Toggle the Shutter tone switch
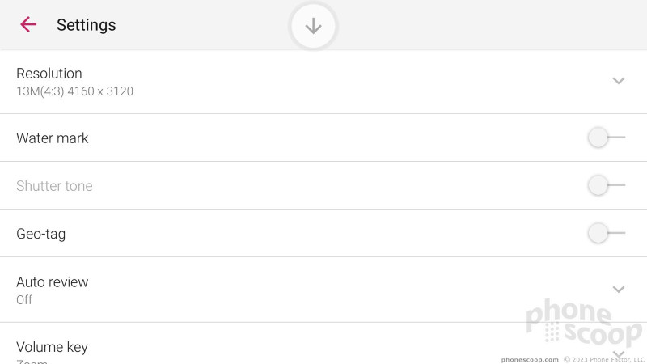The image size is (647, 364). tap(606, 185)
